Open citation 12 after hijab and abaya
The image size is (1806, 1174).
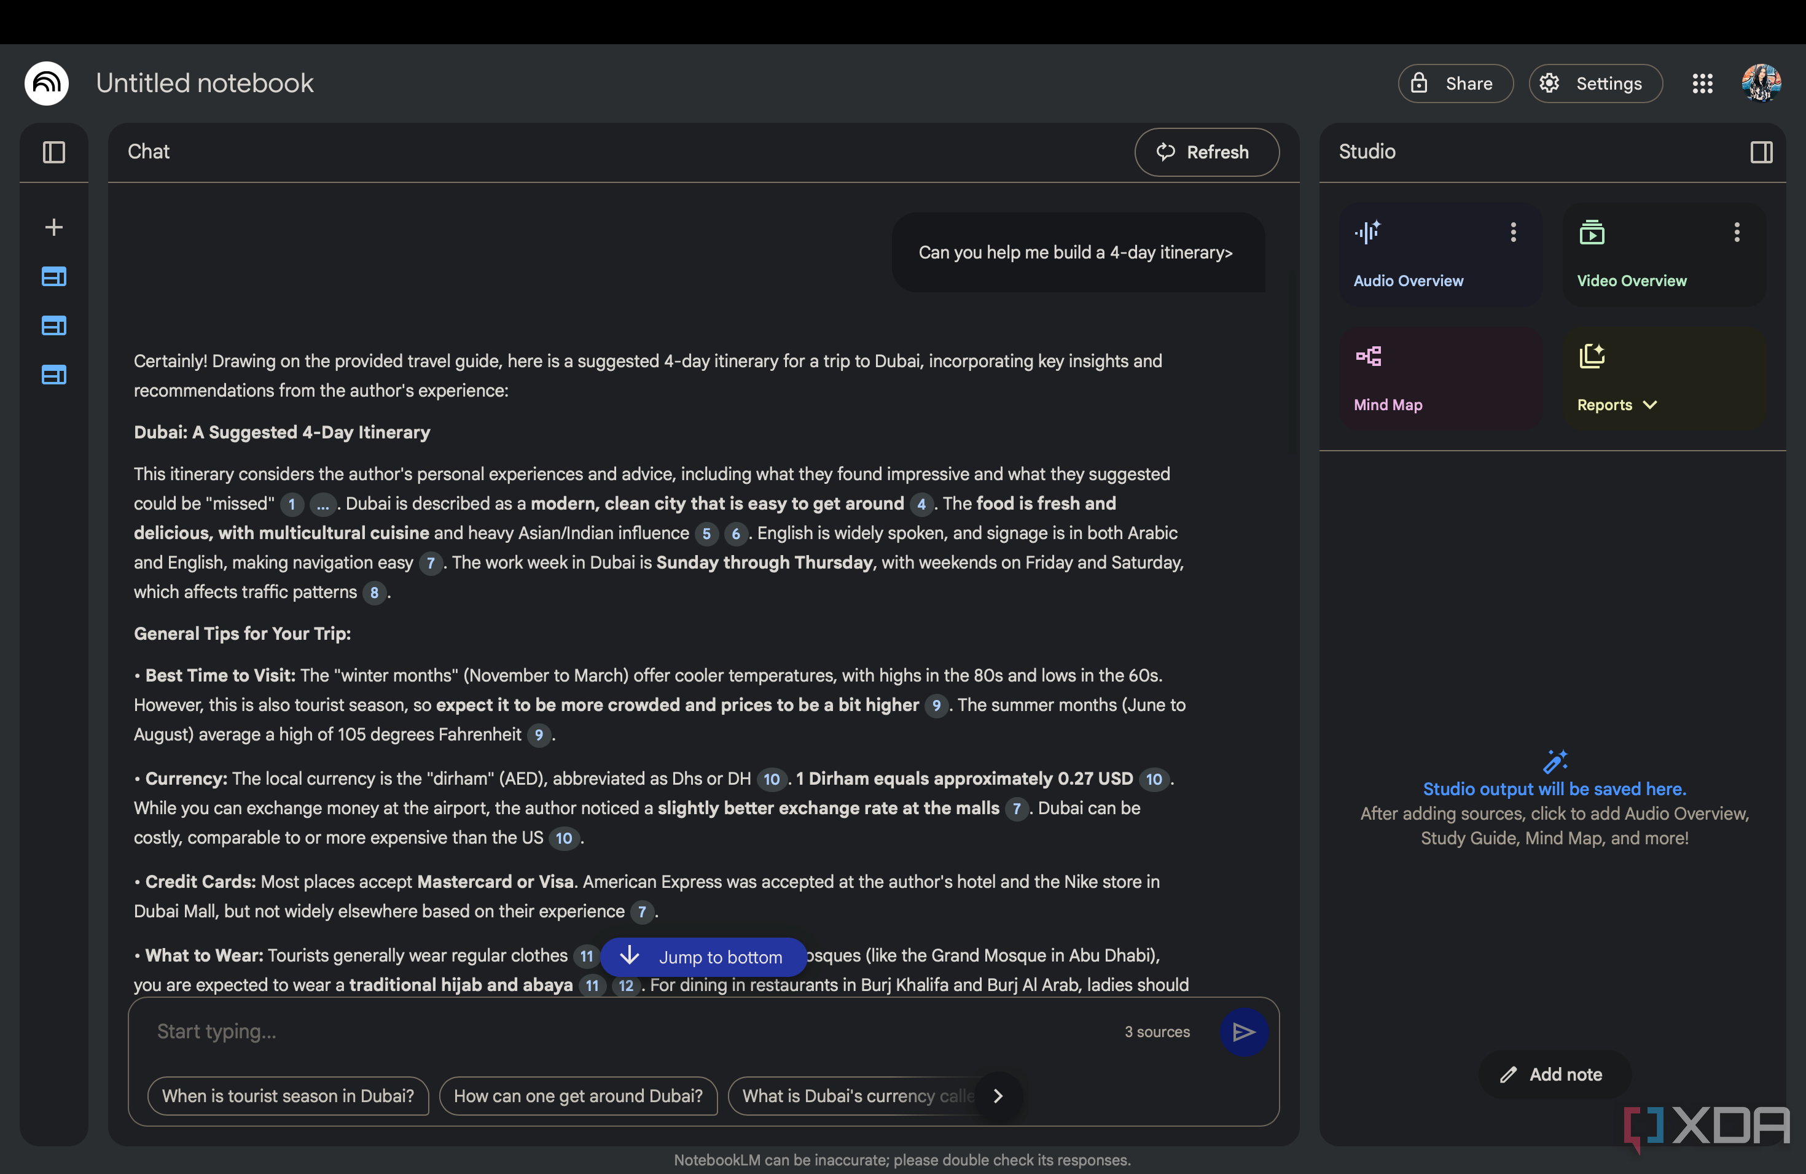coord(626,986)
